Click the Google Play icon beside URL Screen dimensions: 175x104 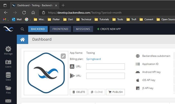[72, 76]
